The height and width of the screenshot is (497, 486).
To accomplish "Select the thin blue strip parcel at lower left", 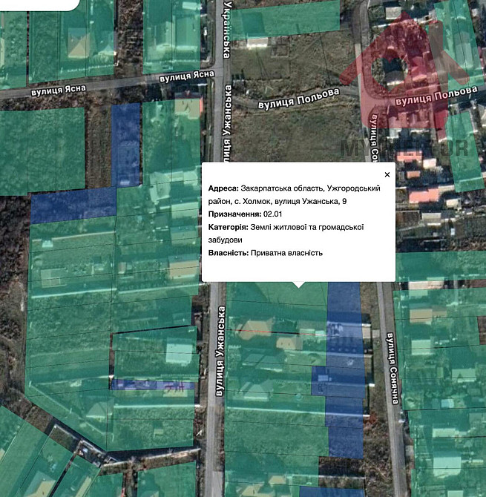I will (x=152, y=385).
